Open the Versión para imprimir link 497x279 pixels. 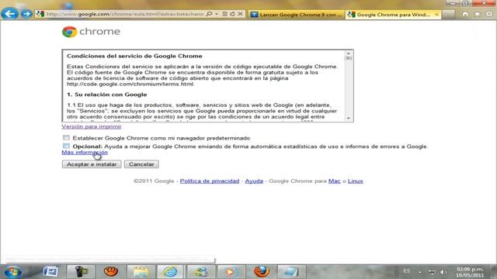pyautogui.click(x=92, y=126)
